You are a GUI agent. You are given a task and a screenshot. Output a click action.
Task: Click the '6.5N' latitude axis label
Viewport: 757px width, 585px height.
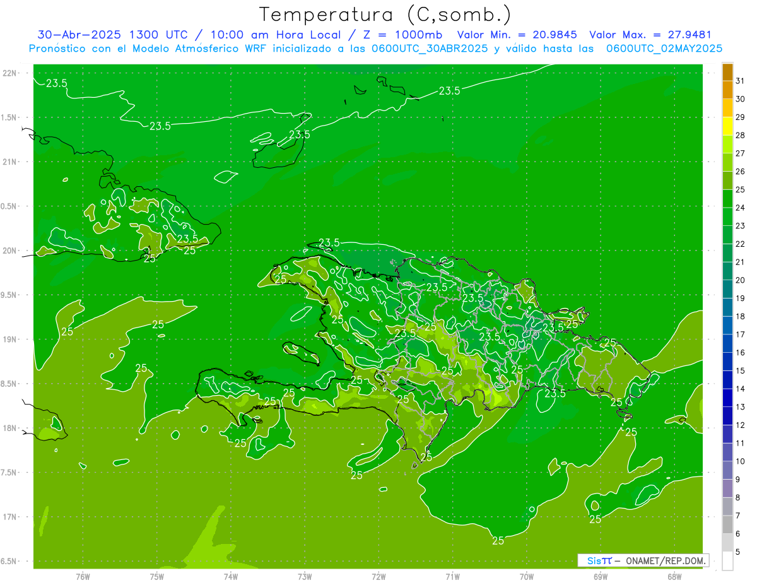tap(9, 561)
